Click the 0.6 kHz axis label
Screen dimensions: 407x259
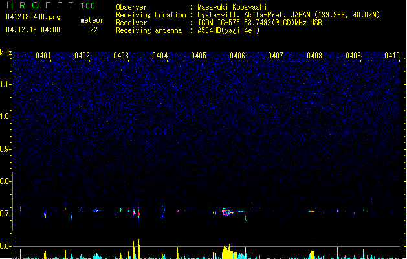coord(6,246)
